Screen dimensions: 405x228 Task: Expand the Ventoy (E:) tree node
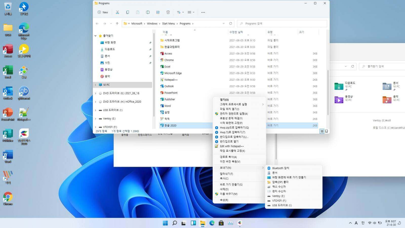tap(95, 119)
